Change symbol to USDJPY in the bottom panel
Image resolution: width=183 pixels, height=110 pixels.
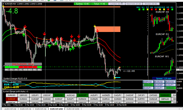(x=35, y=95)
